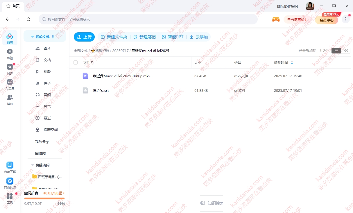Switch to list view layout
Viewport: 353px width, 213px height.
(336, 51)
